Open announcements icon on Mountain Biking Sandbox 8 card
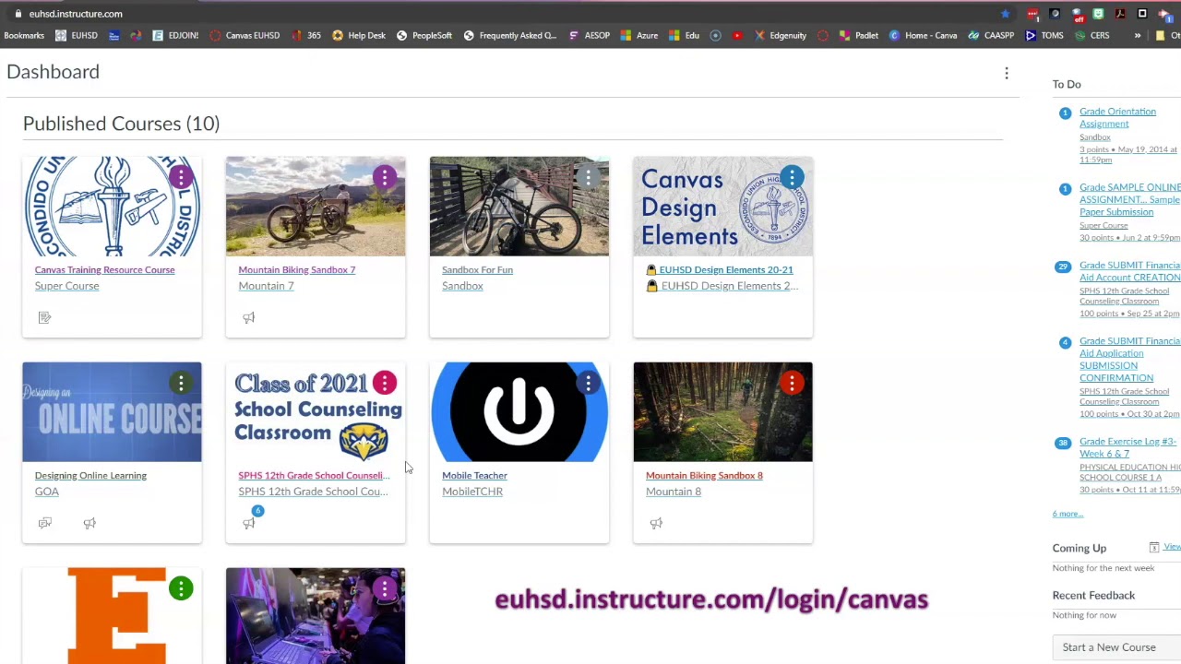Screen dimensions: 1181x664 pos(656,523)
